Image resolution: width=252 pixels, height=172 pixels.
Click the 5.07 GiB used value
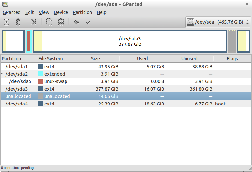[155, 67]
